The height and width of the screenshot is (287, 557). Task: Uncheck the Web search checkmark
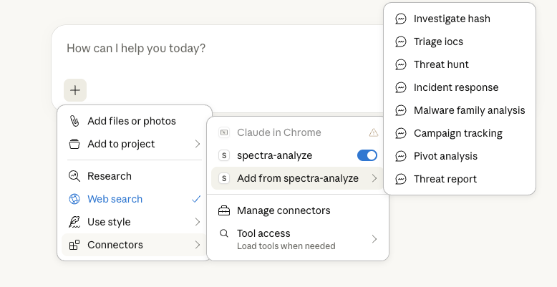tap(196, 199)
